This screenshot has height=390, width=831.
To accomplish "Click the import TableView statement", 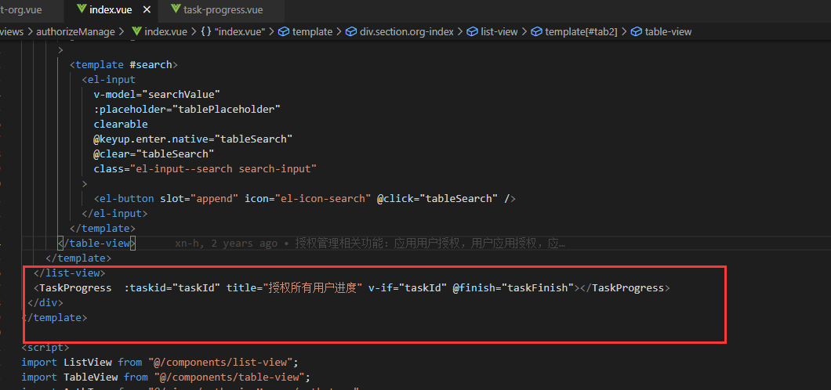I will (x=166, y=377).
